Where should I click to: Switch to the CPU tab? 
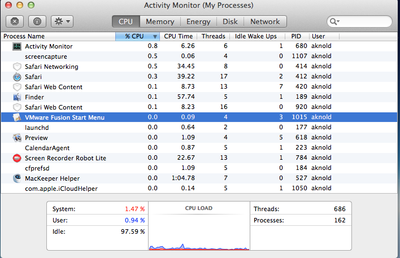coord(126,21)
